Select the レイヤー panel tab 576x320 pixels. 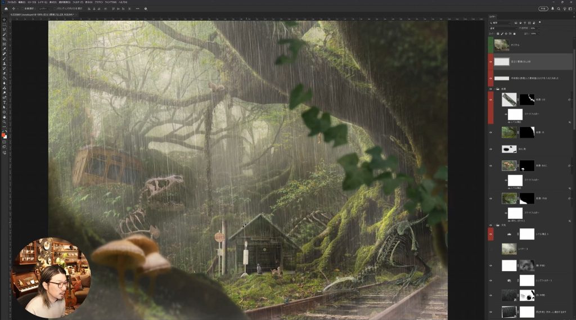(x=492, y=16)
